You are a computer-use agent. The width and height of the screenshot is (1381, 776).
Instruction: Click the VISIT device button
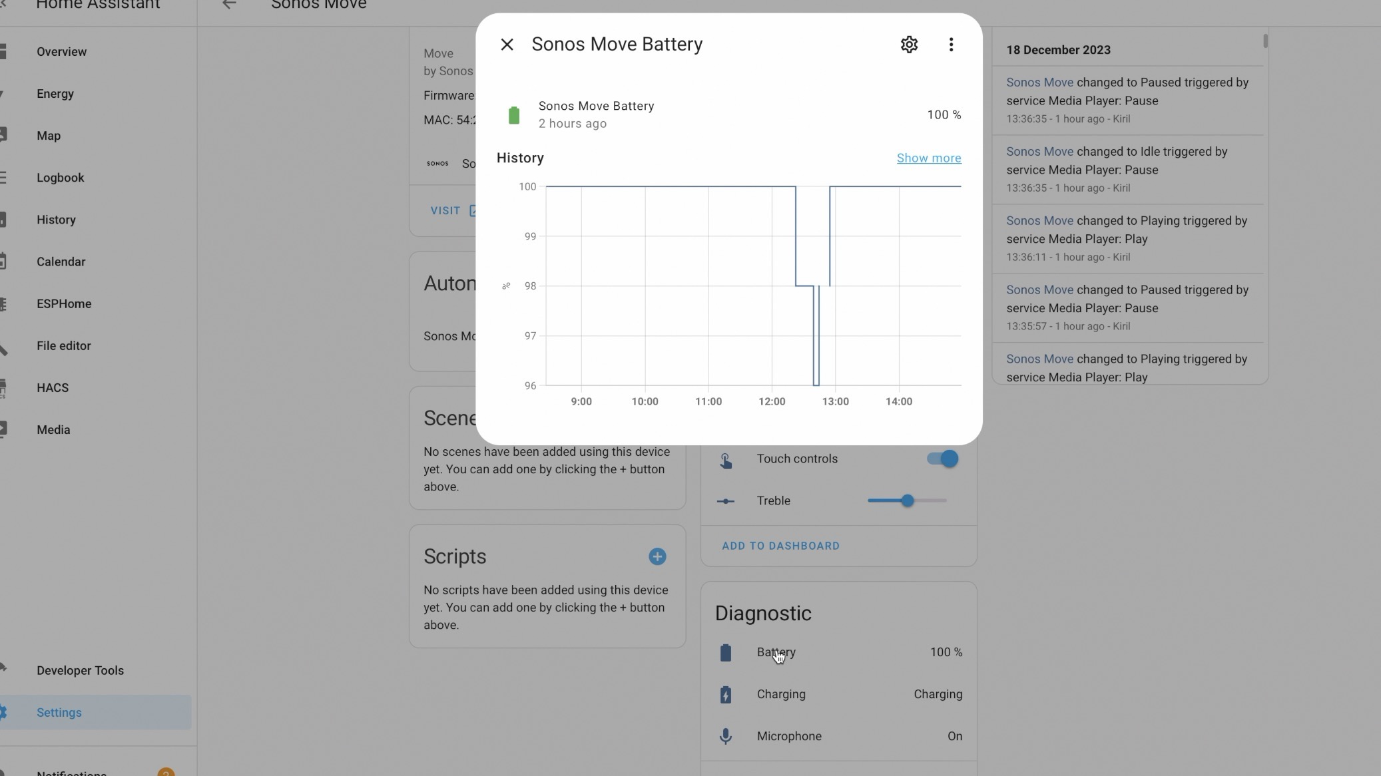pos(445,210)
